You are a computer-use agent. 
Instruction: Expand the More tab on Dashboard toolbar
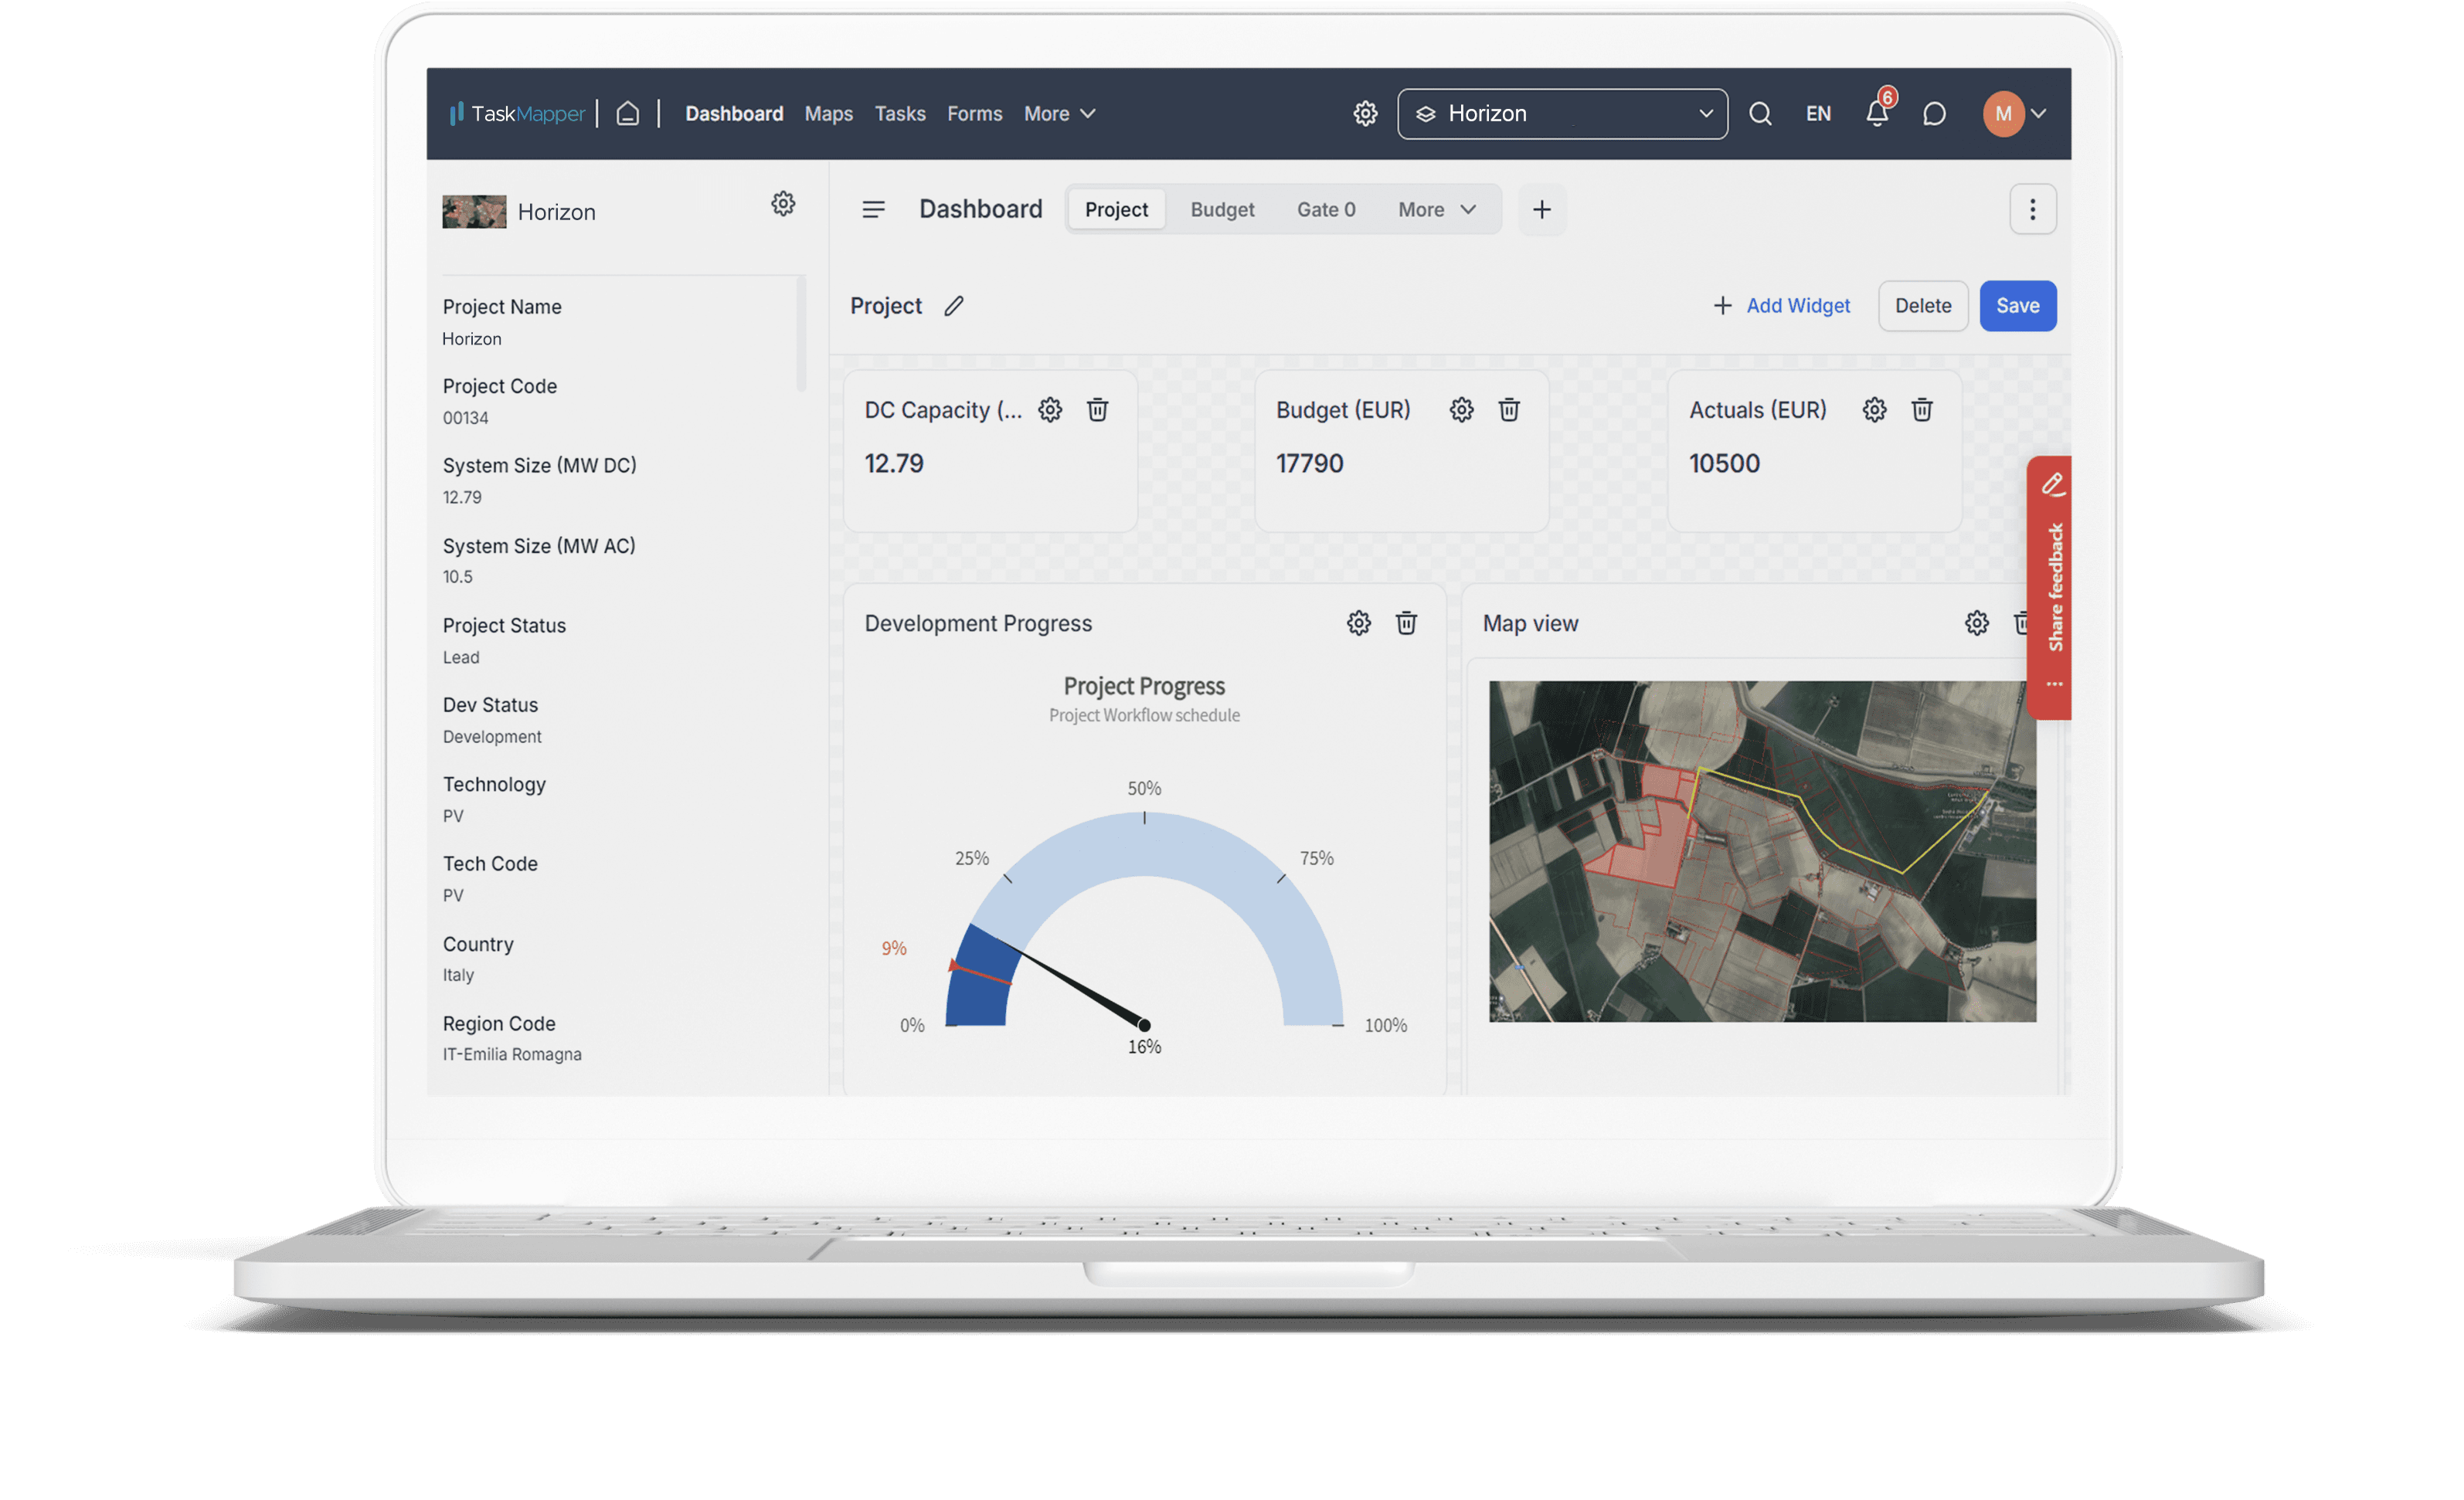pos(1433,208)
